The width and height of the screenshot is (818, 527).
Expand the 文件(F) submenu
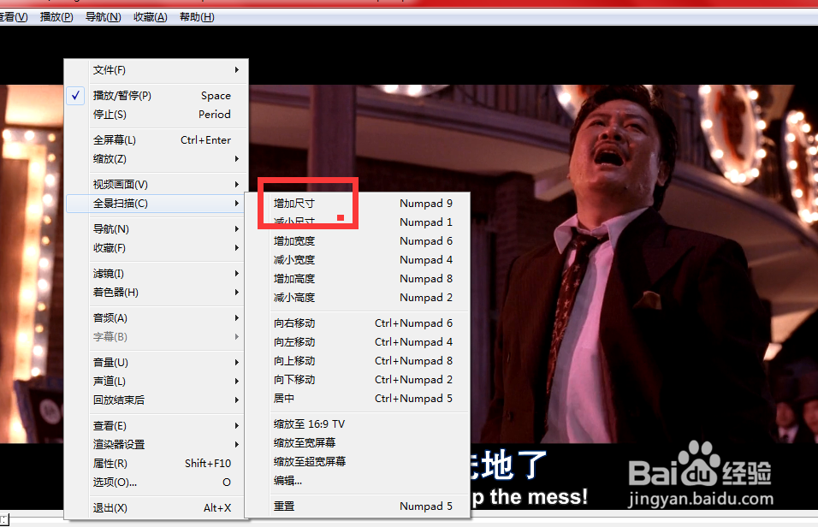pyautogui.click(x=156, y=70)
